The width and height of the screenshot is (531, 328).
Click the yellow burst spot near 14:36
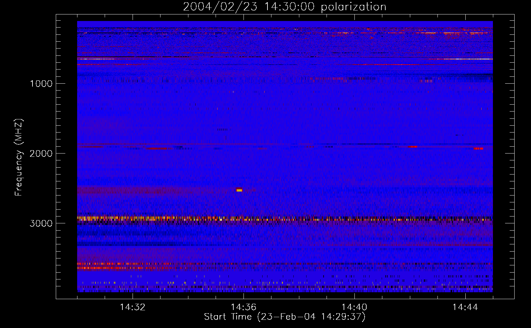[x=239, y=190]
